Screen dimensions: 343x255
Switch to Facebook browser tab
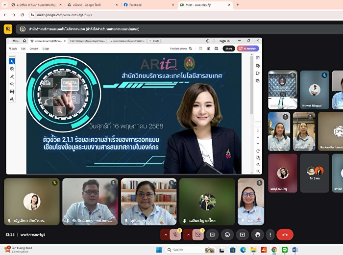tap(149, 4)
